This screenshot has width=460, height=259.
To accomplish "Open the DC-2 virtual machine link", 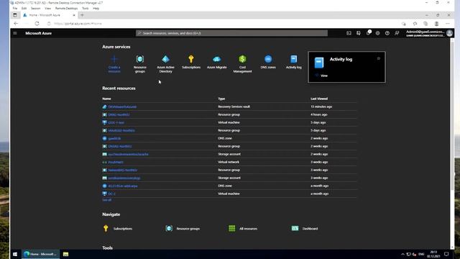I will (111, 194).
